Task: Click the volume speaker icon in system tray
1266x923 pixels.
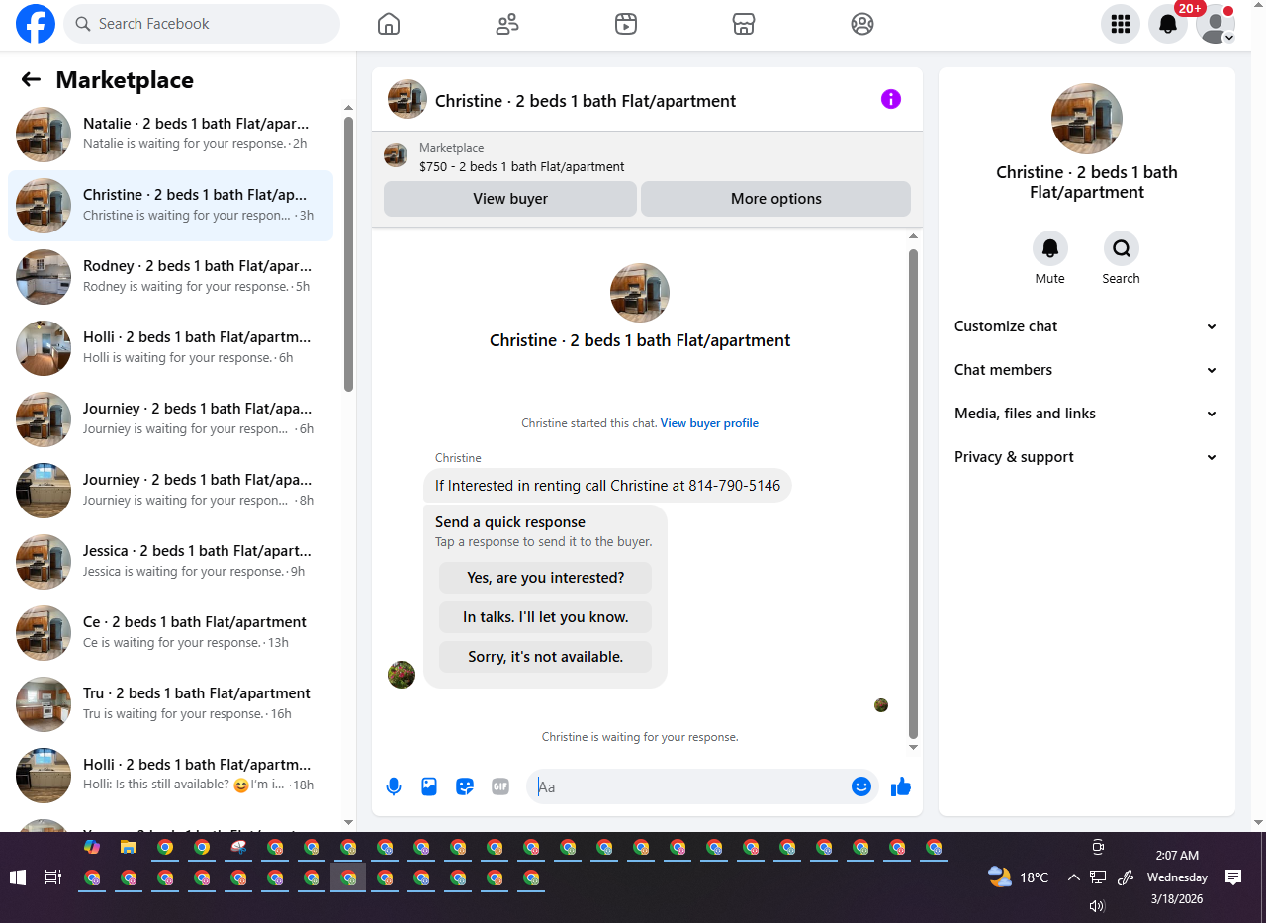Action: point(1096,906)
